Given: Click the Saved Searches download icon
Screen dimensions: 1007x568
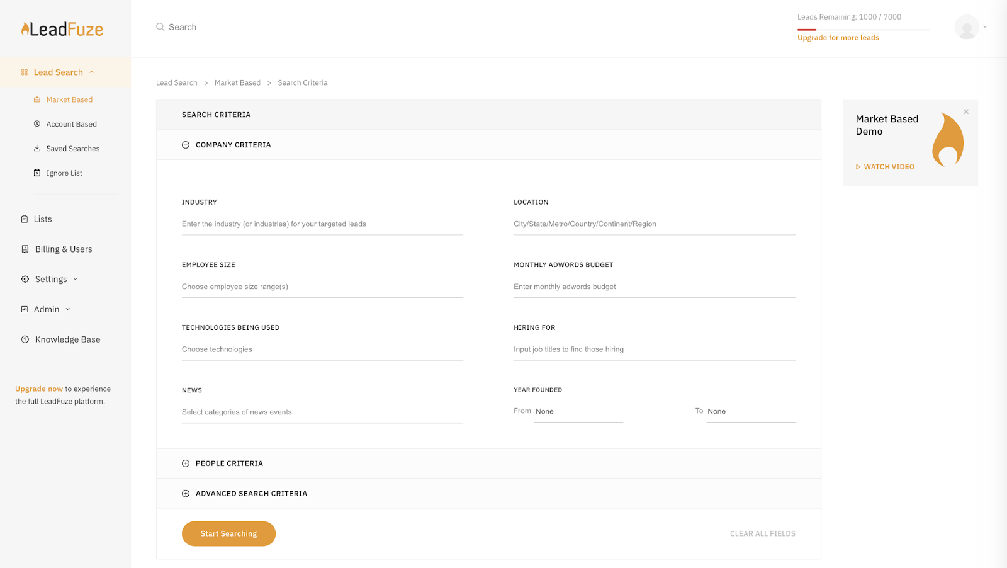Looking at the screenshot, I should click(x=37, y=148).
